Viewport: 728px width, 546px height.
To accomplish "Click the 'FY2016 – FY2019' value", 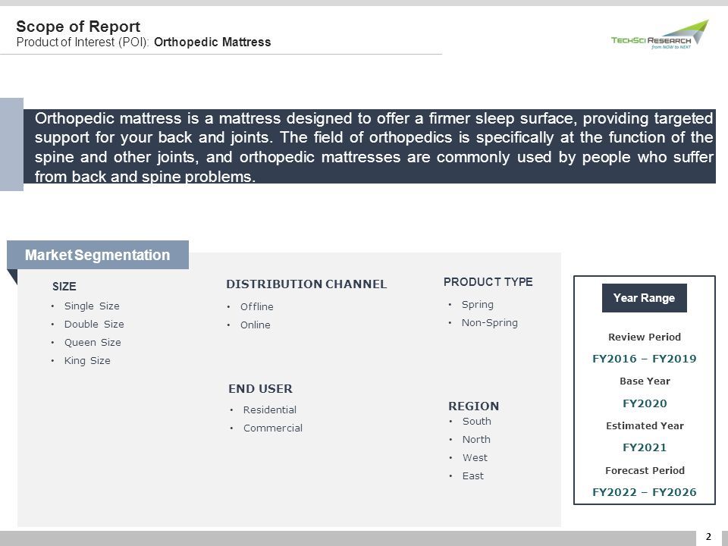I will tap(645, 359).
